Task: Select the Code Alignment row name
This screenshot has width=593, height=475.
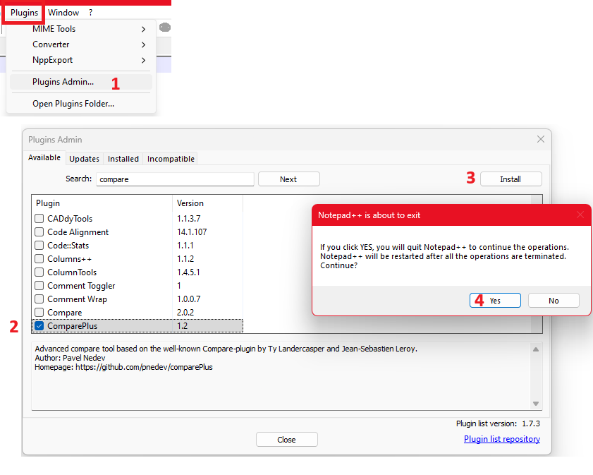Action: (x=78, y=232)
